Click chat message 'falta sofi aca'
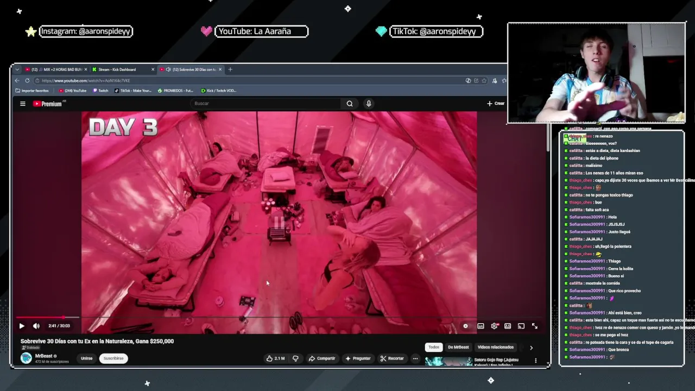Viewport: 695px width, 391px height. tap(597, 210)
